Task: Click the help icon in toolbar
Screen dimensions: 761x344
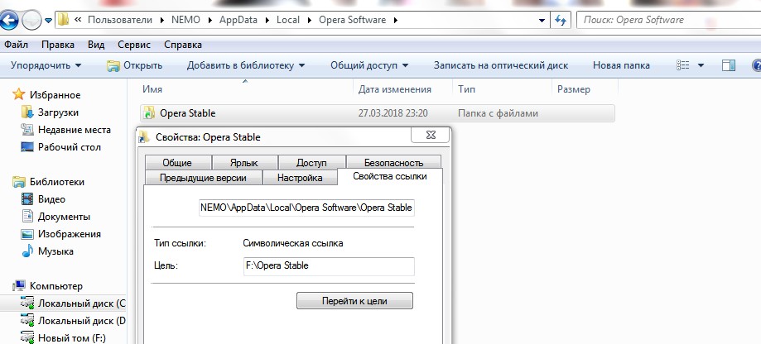Action: [756, 65]
